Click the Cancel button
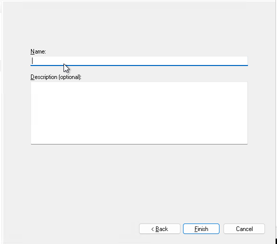Image resolution: width=277 pixels, height=244 pixels. [244, 229]
